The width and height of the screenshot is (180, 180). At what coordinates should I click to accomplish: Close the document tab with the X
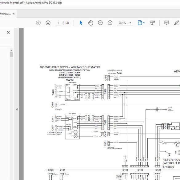click(14, 14)
